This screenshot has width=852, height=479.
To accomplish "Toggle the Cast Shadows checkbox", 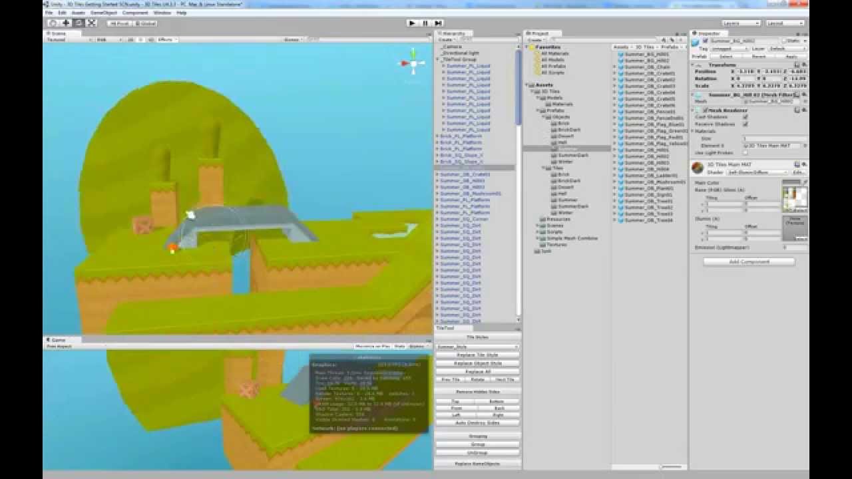I will click(x=745, y=117).
